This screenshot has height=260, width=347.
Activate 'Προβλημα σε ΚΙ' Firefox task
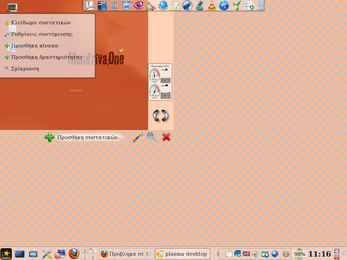click(x=127, y=254)
